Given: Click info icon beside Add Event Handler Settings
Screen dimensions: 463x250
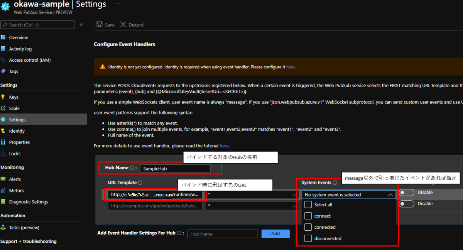Looking at the screenshot, I should point(179,233).
